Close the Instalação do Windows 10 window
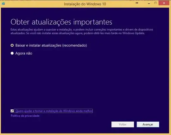171x135 pixels. tap(164, 3)
